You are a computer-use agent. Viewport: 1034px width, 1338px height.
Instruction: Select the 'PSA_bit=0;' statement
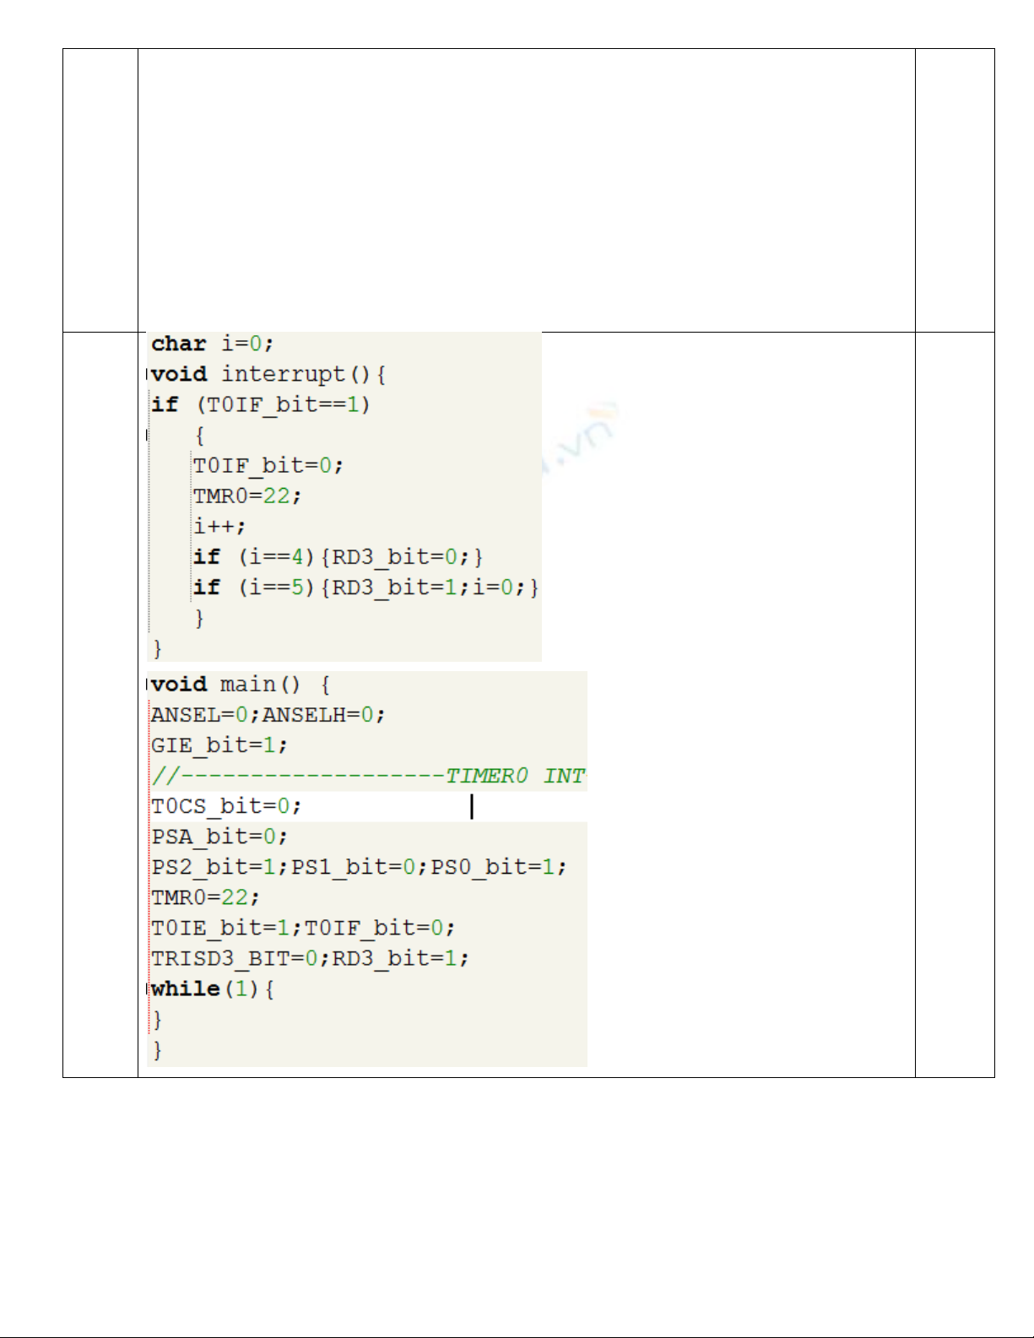(219, 837)
